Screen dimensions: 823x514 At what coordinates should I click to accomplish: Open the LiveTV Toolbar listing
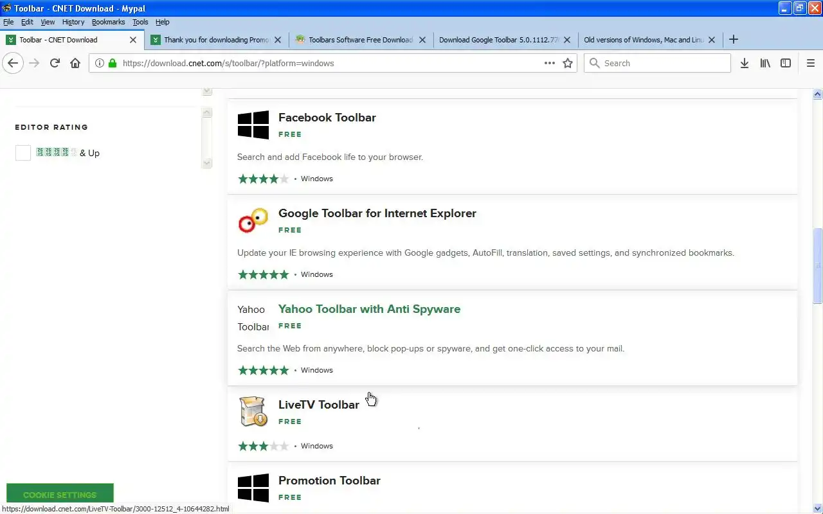tap(319, 405)
